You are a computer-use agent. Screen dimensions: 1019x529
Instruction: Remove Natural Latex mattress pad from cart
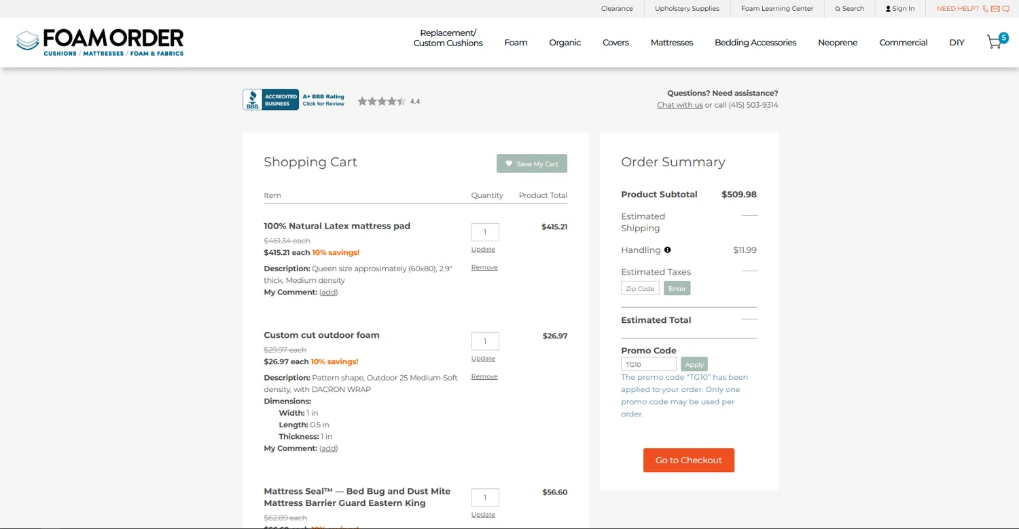(x=484, y=267)
